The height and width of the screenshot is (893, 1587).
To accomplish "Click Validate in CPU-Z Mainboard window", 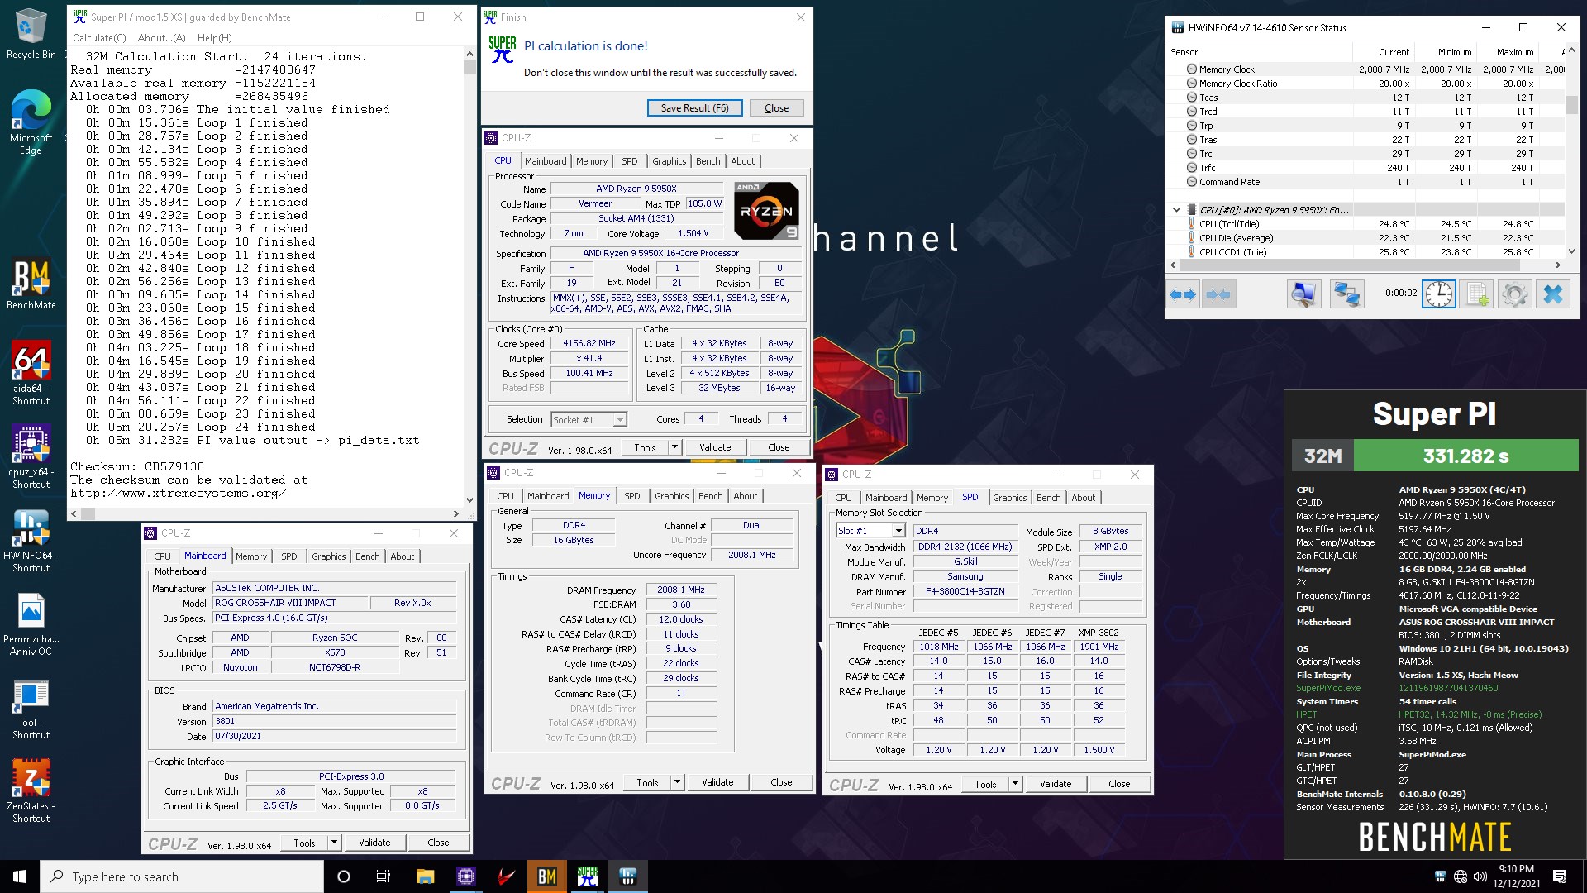I will (374, 843).
